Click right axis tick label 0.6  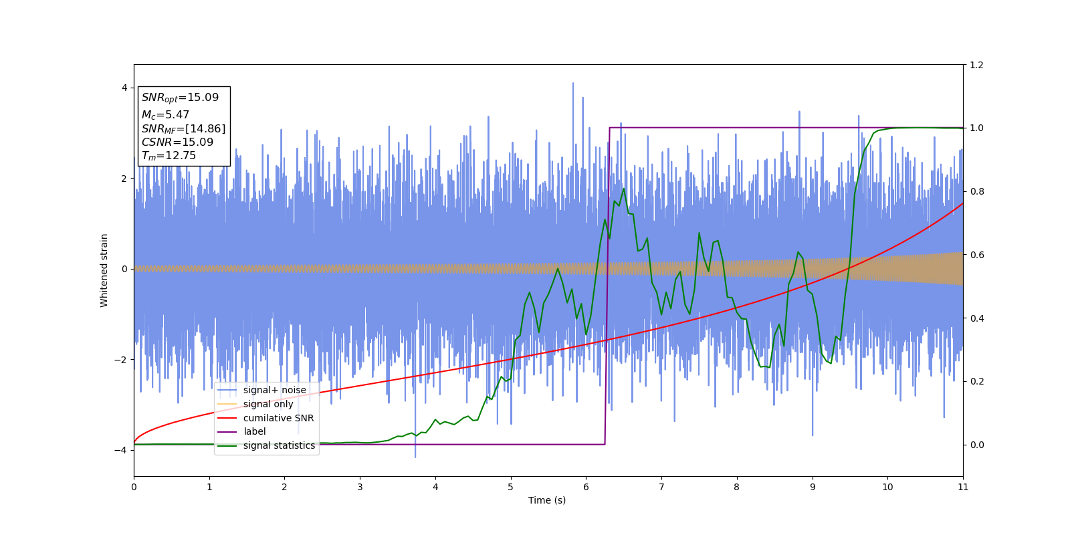pyautogui.click(x=977, y=255)
